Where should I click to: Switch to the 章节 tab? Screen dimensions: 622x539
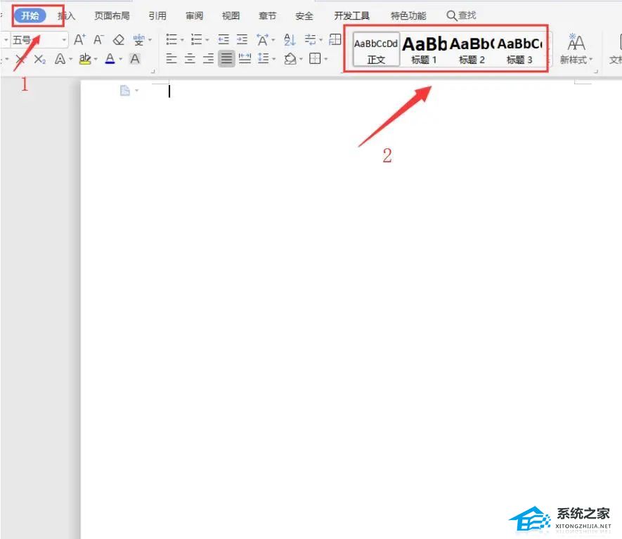tap(267, 16)
